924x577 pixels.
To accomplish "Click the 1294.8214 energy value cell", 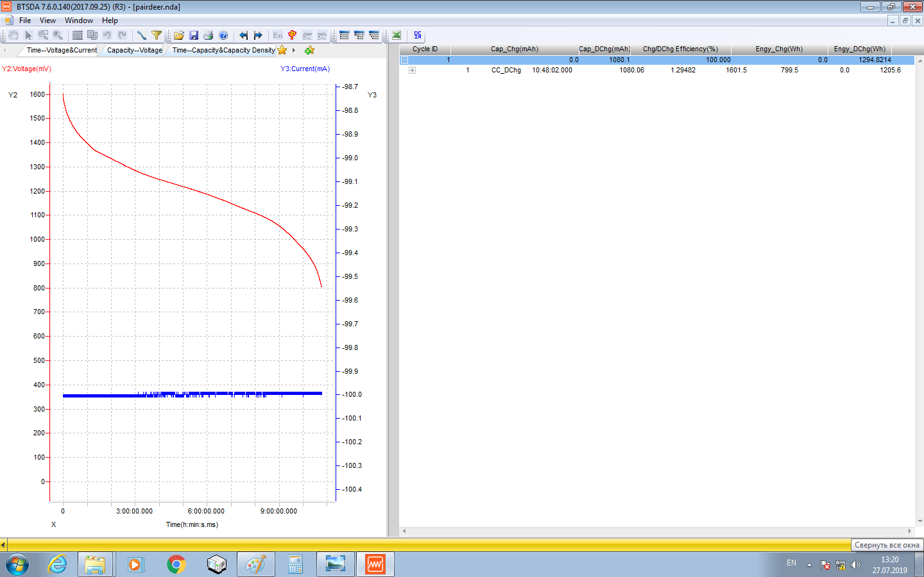I will (x=875, y=60).
